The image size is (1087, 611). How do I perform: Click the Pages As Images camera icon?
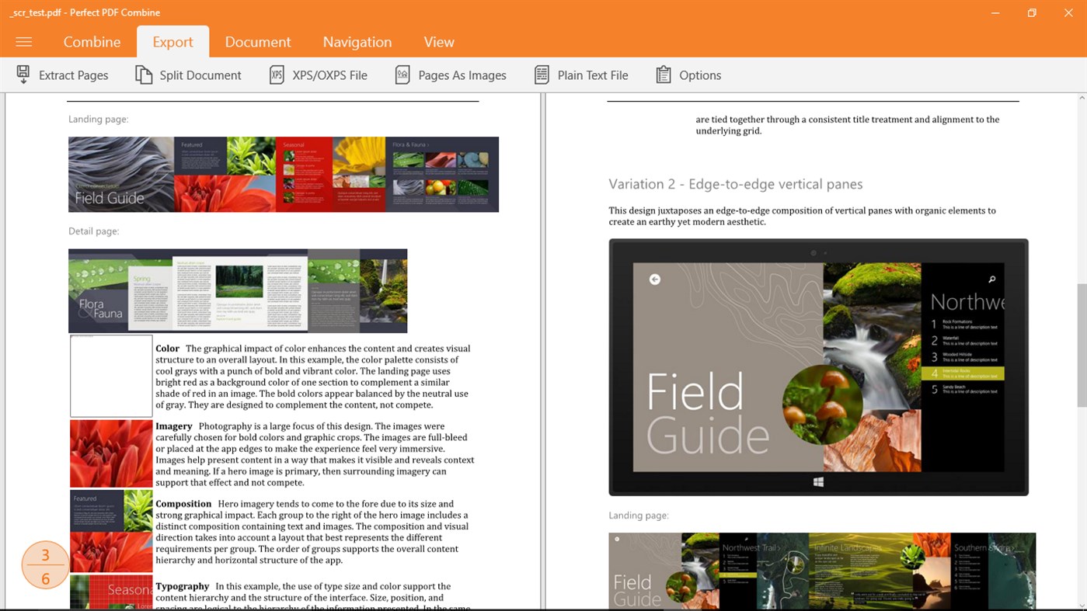(x=402, y=75)
